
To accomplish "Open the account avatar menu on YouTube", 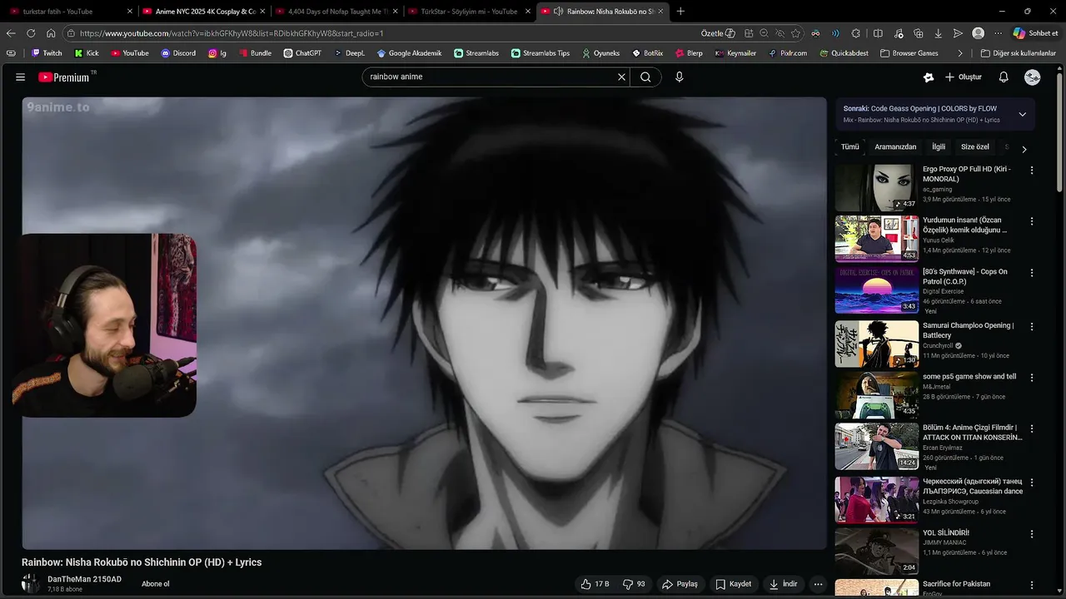I will point(1033,77).
